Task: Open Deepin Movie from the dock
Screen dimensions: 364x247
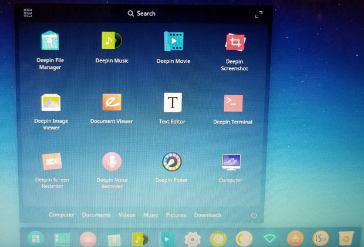Action: tap(166, 239)
